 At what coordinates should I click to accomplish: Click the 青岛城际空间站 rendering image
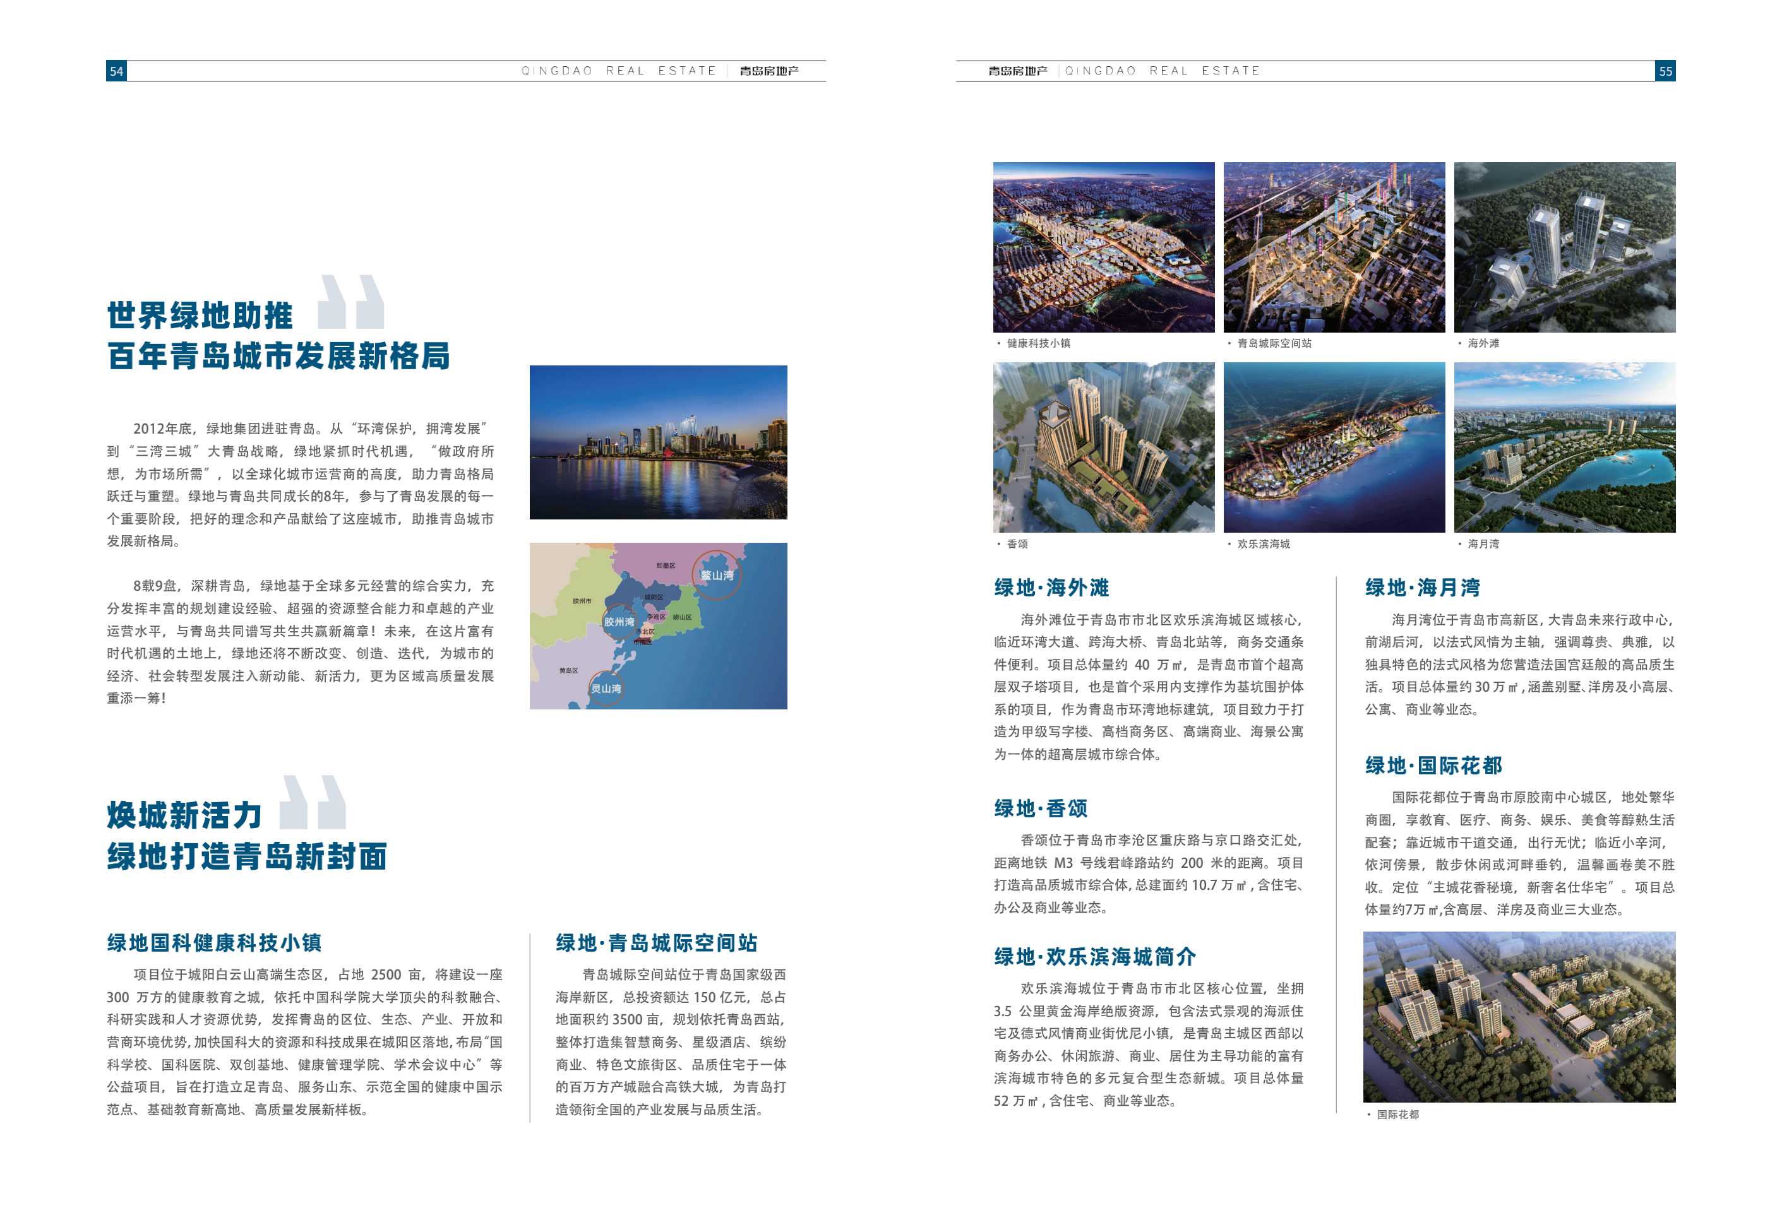click(1334, 247)
